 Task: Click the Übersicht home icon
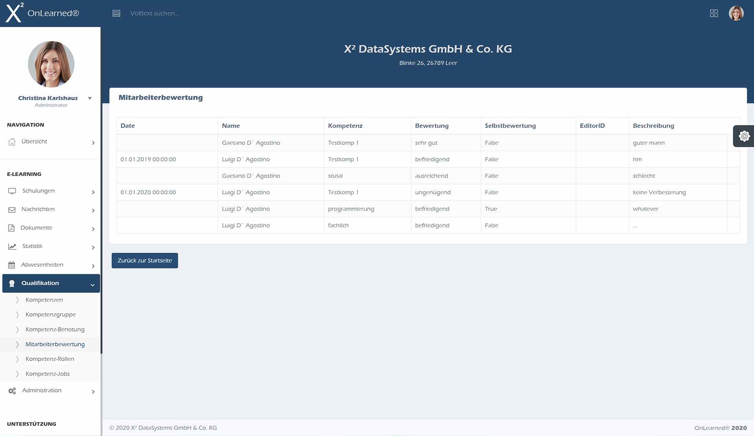(x=12, y=142)
